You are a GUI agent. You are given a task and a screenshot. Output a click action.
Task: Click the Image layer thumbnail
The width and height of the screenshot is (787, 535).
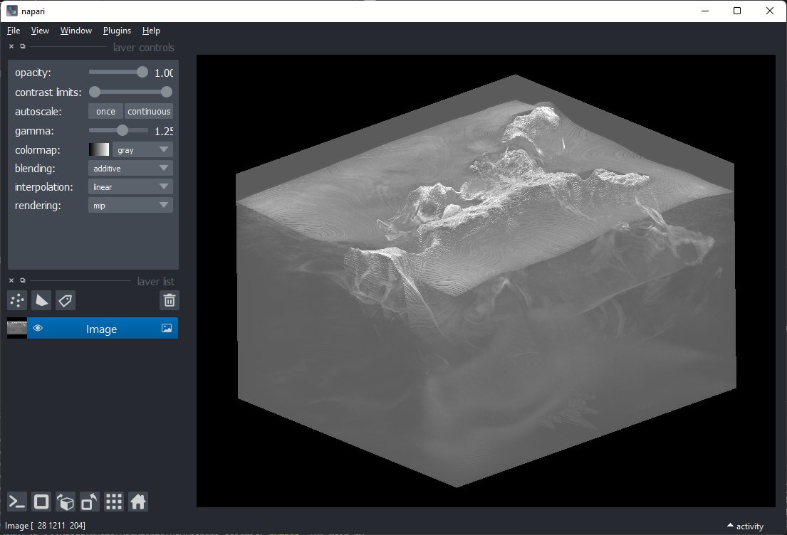(x=17, y=328)
